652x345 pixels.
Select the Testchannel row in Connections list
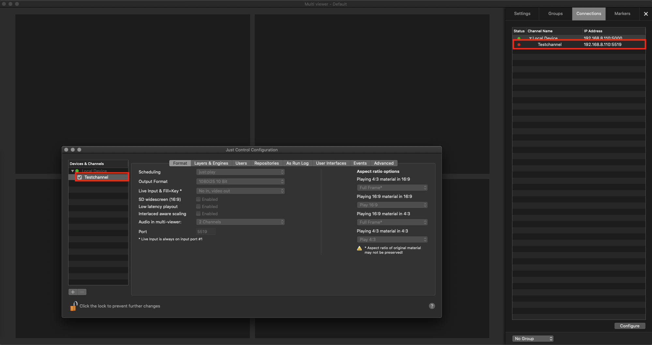579,45
